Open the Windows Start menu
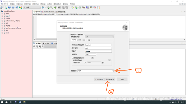The width and height of the screenshot is (186, 104). (2, 102)
